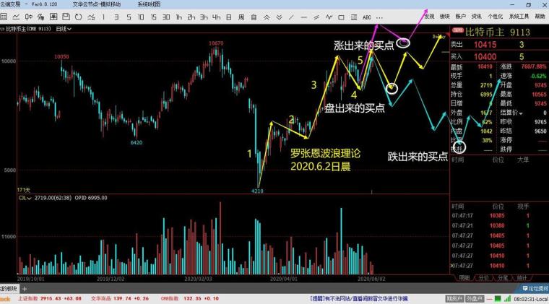
Task: Click the 10415 sell price
Action: tap(484, 45)
